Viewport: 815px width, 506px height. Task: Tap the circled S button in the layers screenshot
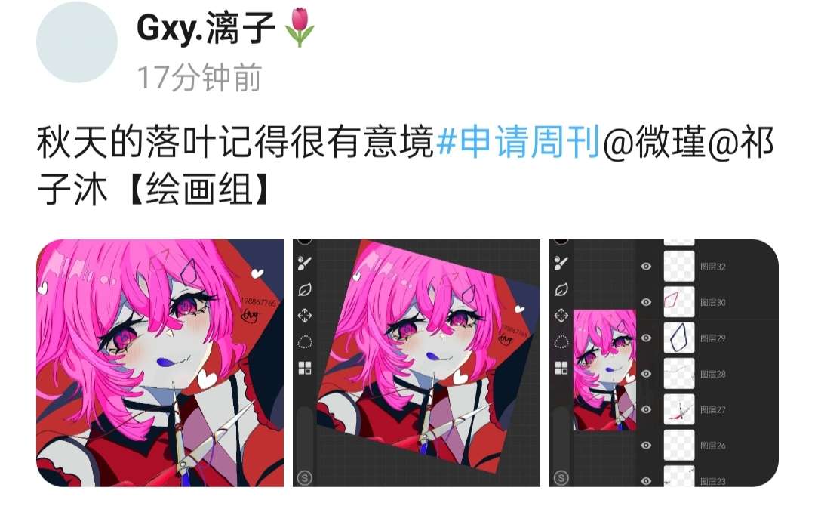[561, 477]
